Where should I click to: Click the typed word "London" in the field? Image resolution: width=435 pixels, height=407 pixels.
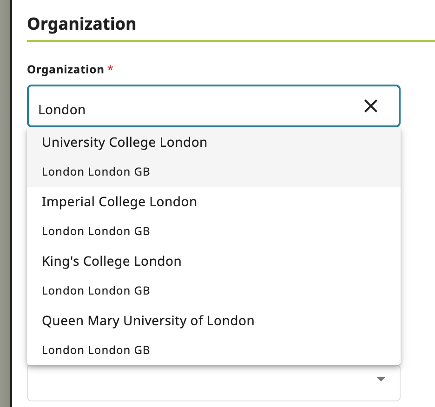click(62, 110)
